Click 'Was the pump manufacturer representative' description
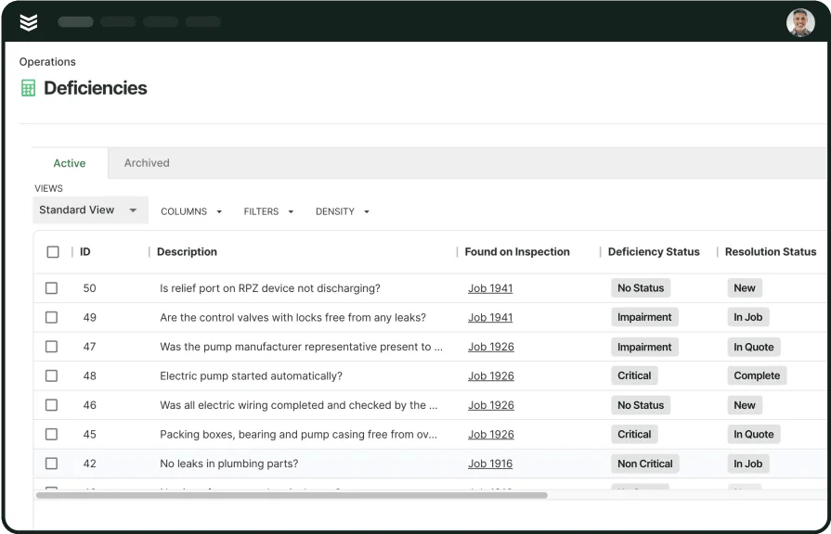Viewport: 831px width, 534px height. [301, 347]
